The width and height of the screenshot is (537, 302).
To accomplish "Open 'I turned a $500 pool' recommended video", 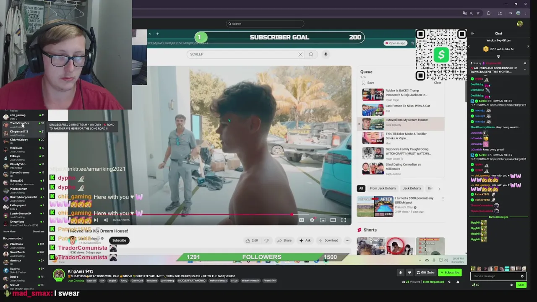I will 401,206.
